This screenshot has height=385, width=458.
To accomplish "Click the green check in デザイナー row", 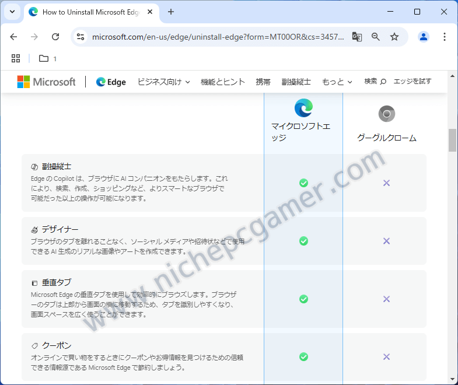I will (303, 241).
